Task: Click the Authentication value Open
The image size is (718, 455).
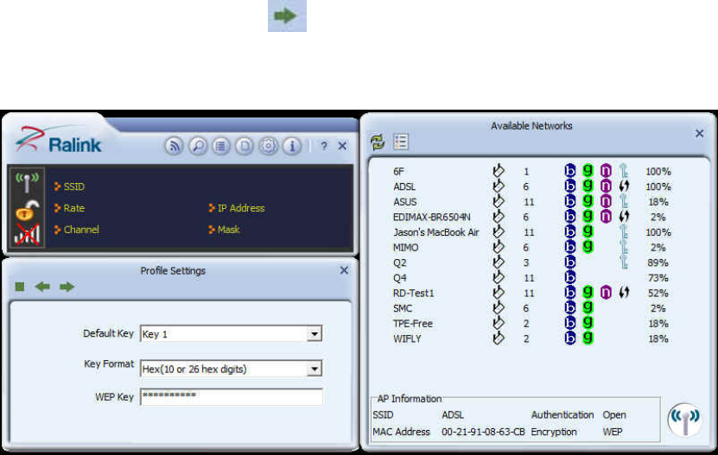Action: tap(614, 414)
